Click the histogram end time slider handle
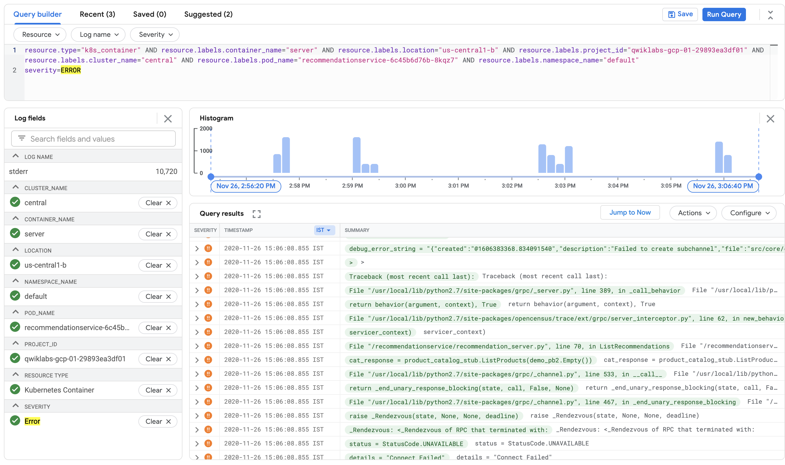Image resolution: width=785 pixels, height=465 pixels. pos(758,177)
